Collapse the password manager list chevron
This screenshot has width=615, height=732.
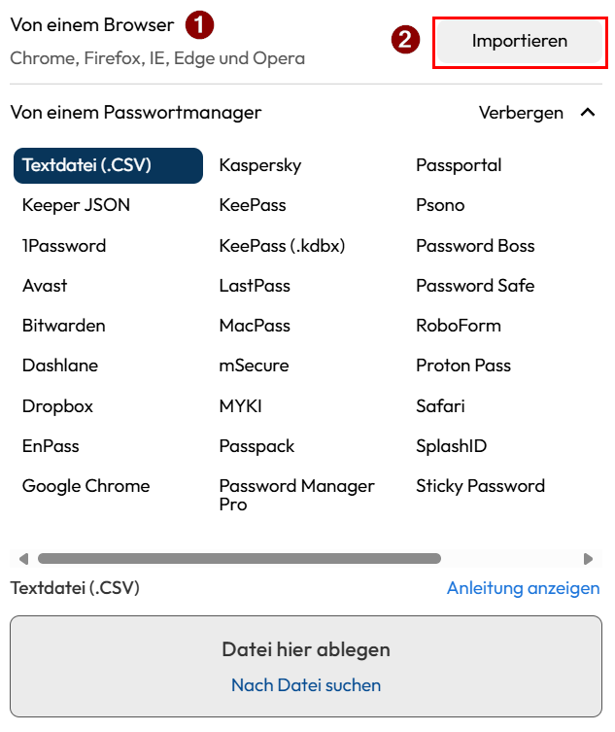click(587, 113)
